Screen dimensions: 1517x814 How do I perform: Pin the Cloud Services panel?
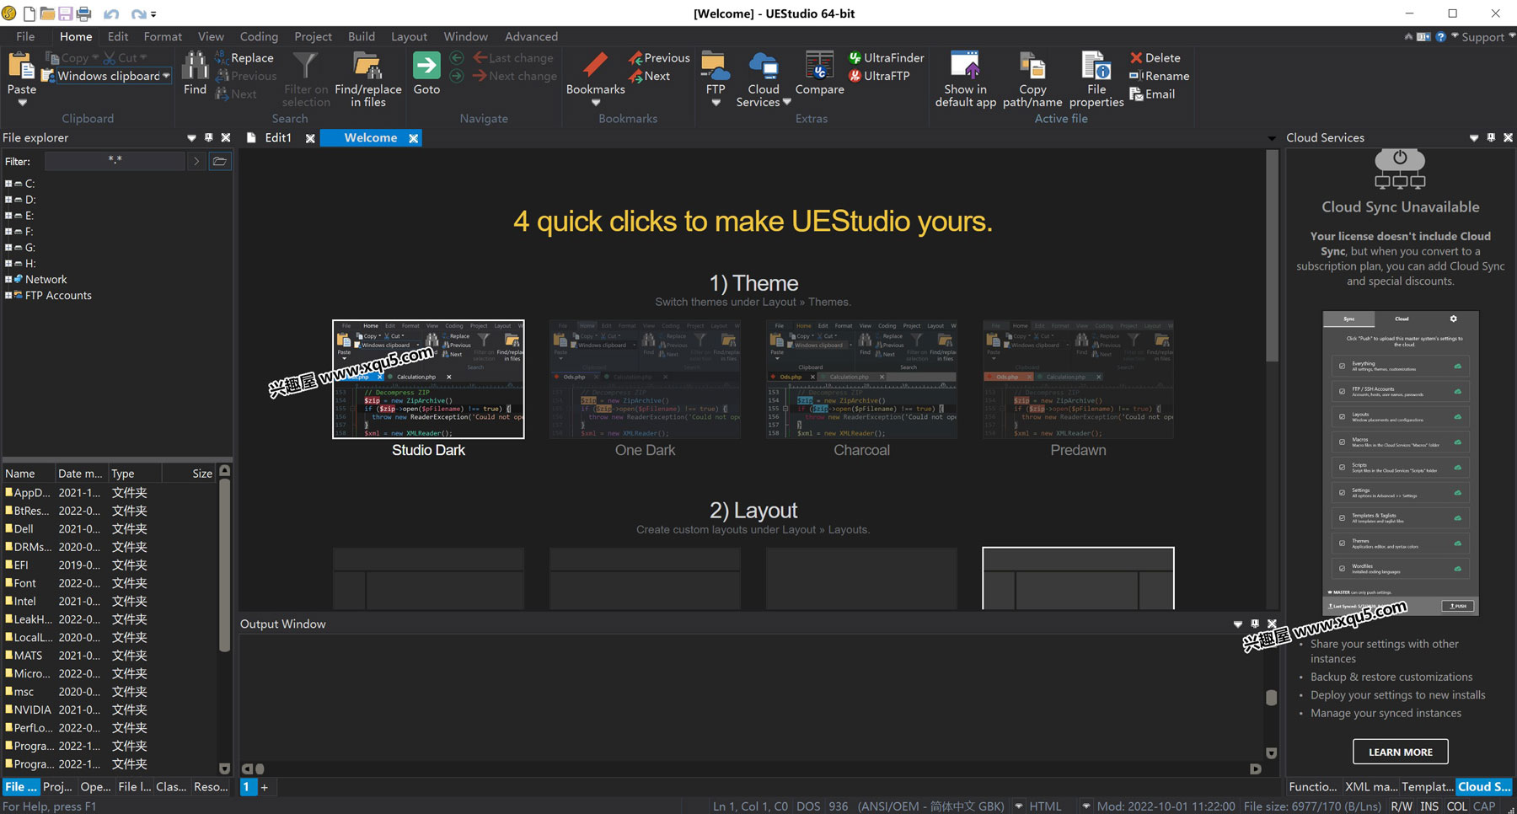(x=1491, y=138)
